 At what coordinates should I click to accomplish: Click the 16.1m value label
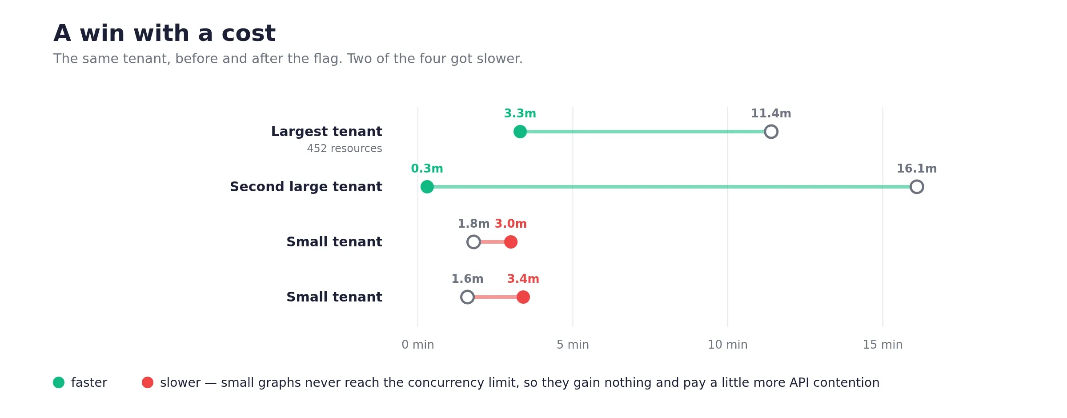[x=917, y=169]
